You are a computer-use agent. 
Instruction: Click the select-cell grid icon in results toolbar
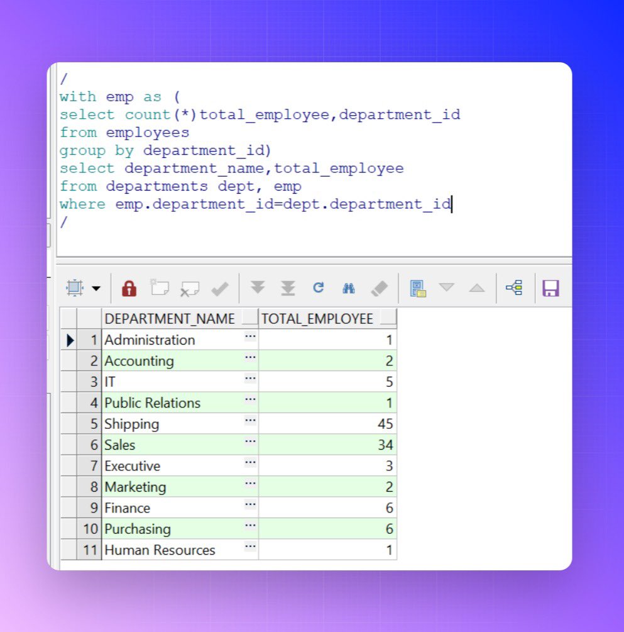coord(75,288)
